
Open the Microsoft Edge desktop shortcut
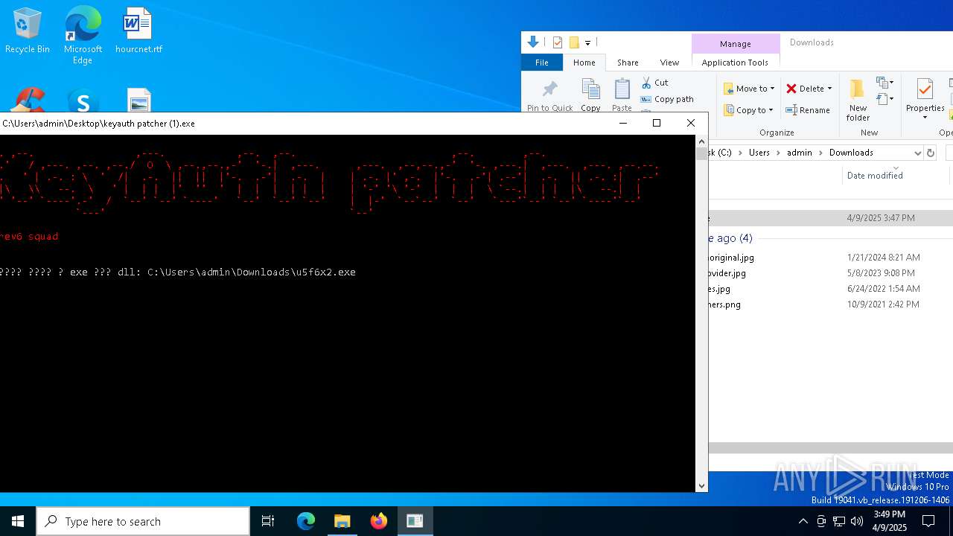[83, 35]
